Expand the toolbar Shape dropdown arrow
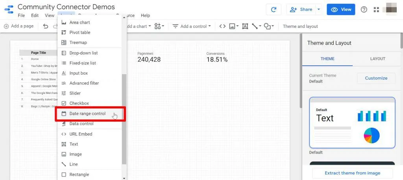This screenshot has height=180, width=403. coord(273,26)
